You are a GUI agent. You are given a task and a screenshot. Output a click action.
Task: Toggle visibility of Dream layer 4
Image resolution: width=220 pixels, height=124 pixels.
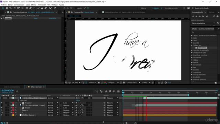point(2,108)
